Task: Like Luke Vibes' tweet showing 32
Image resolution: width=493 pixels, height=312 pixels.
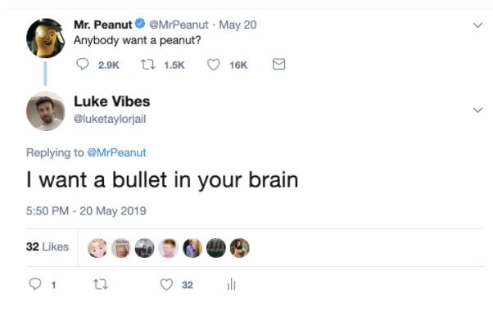Action: tap(166, 284)
